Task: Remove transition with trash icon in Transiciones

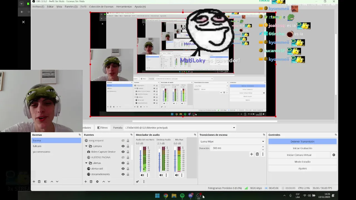Action: pos(257,154)
